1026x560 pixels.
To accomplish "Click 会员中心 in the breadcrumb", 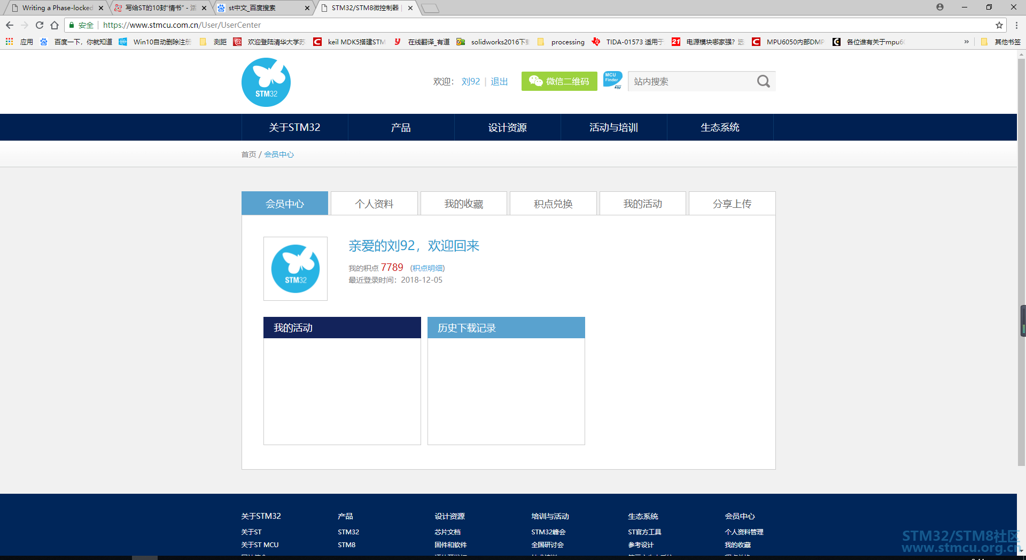I will (x=279, y=154).
